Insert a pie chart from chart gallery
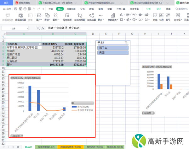Viewport: 189px width, 149px height. point(135,19)
